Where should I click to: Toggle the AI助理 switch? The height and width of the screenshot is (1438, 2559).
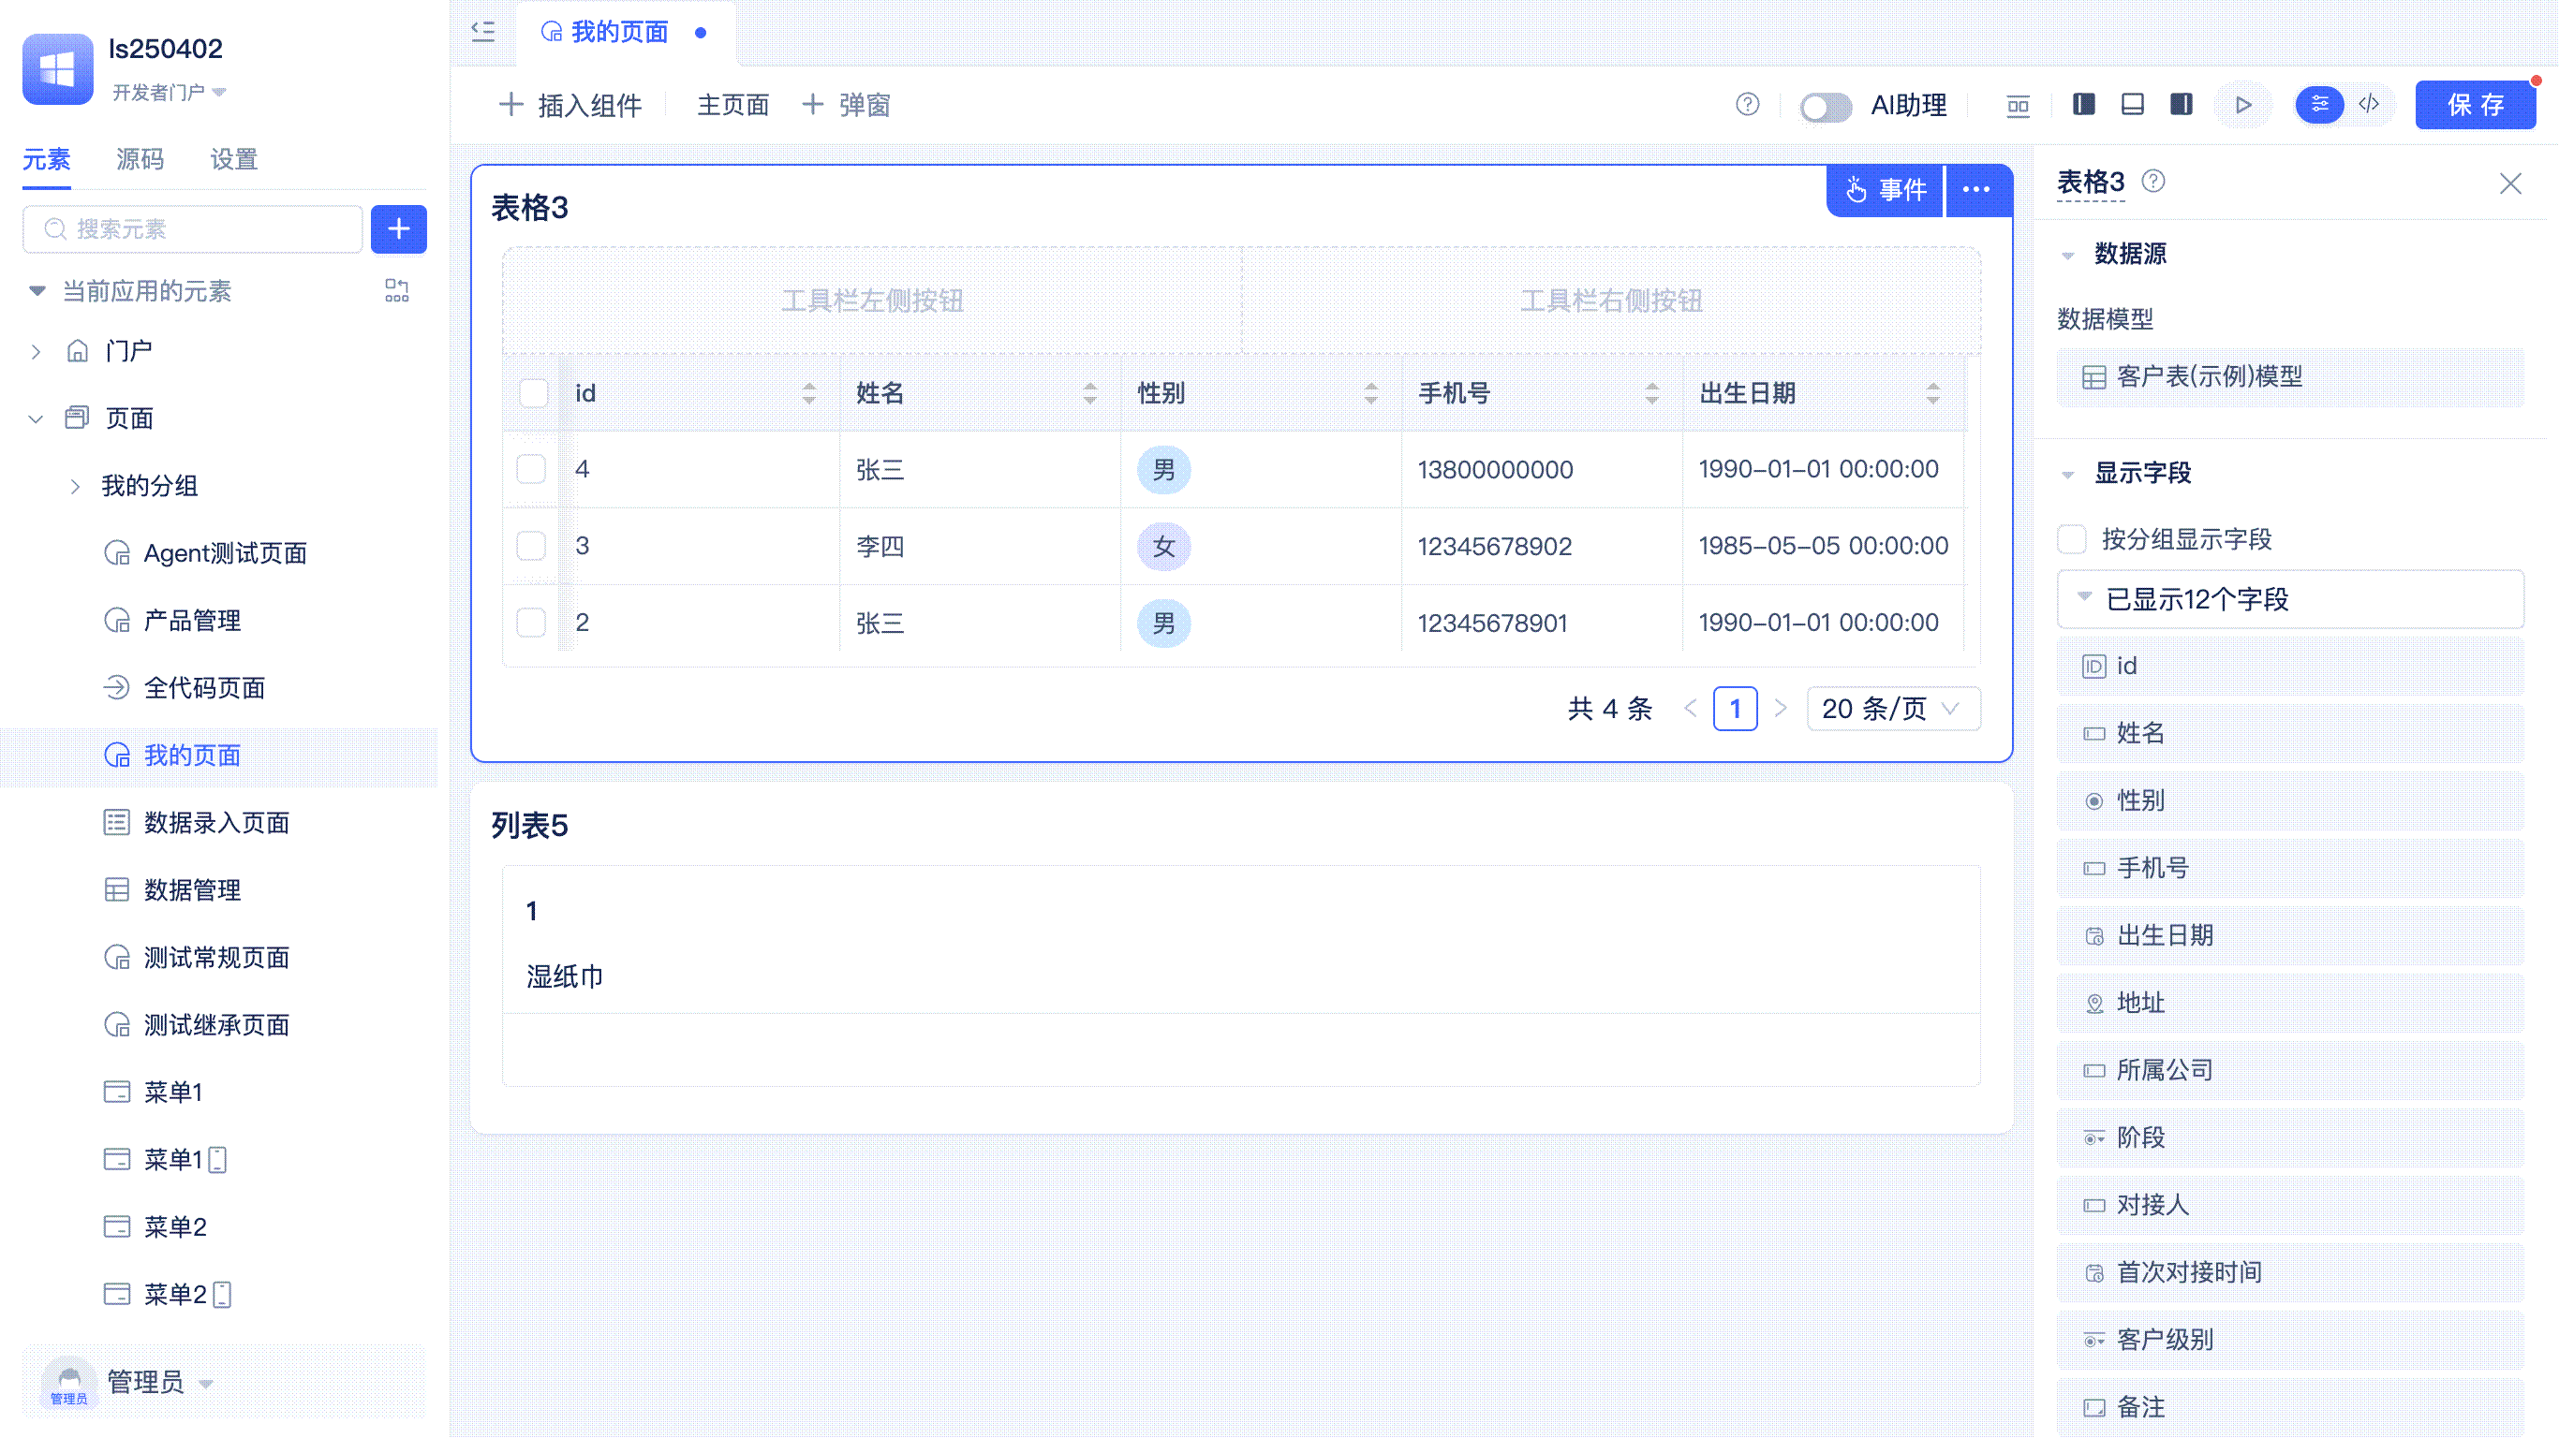[x=1826, y=107]
